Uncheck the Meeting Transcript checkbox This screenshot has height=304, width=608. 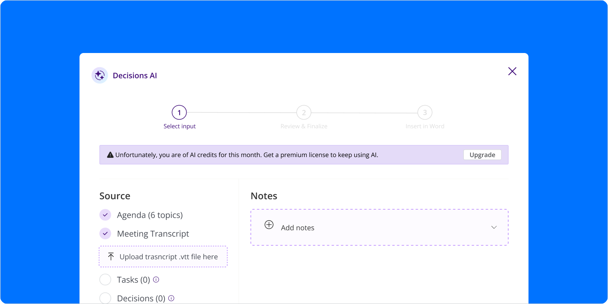click(105, 233)
